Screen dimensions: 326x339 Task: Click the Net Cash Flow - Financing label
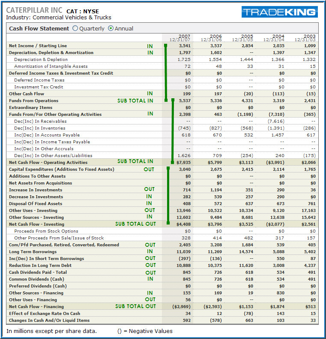click(x=36, y=307)
